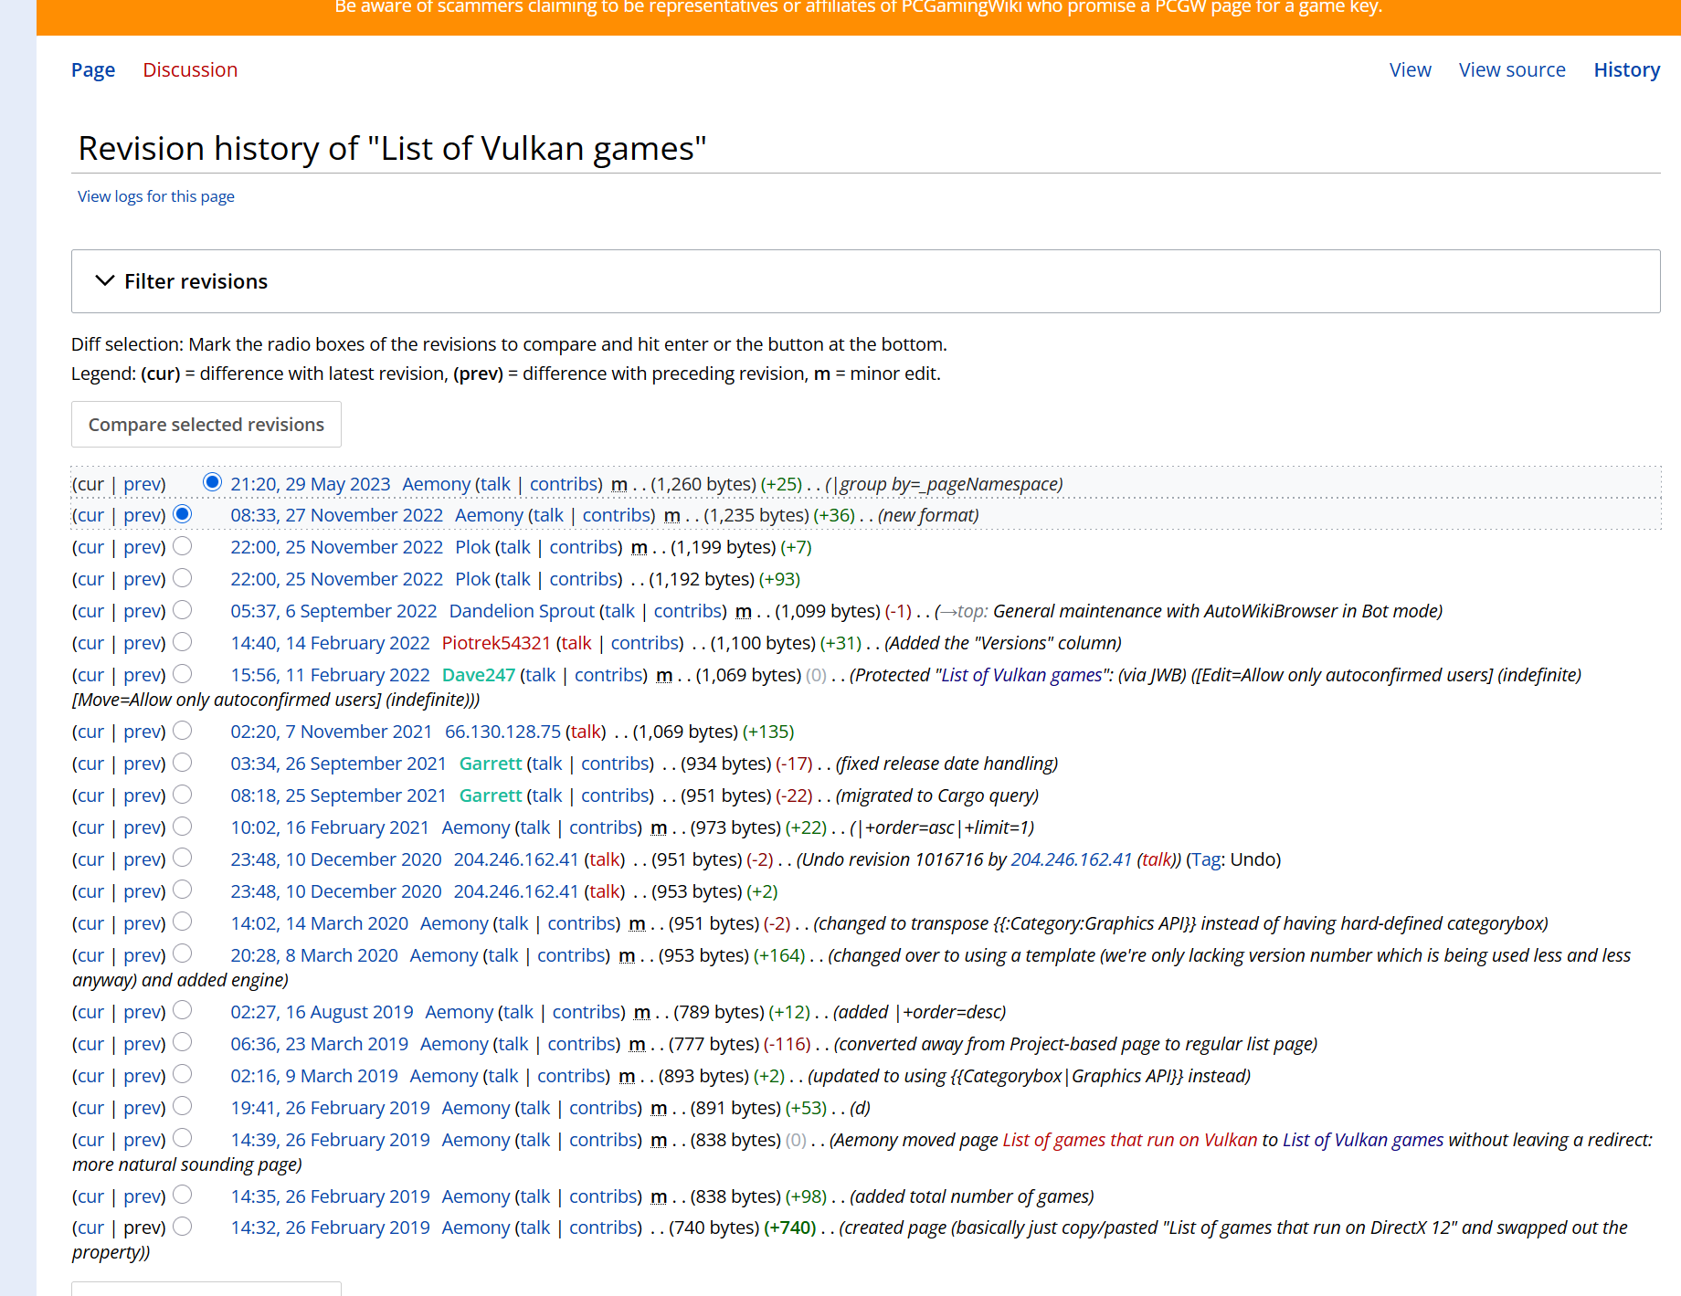
Task: Select radio button for Plok 1,199 bytes revision
Action: pyautogui.click(x=183, y=546)
